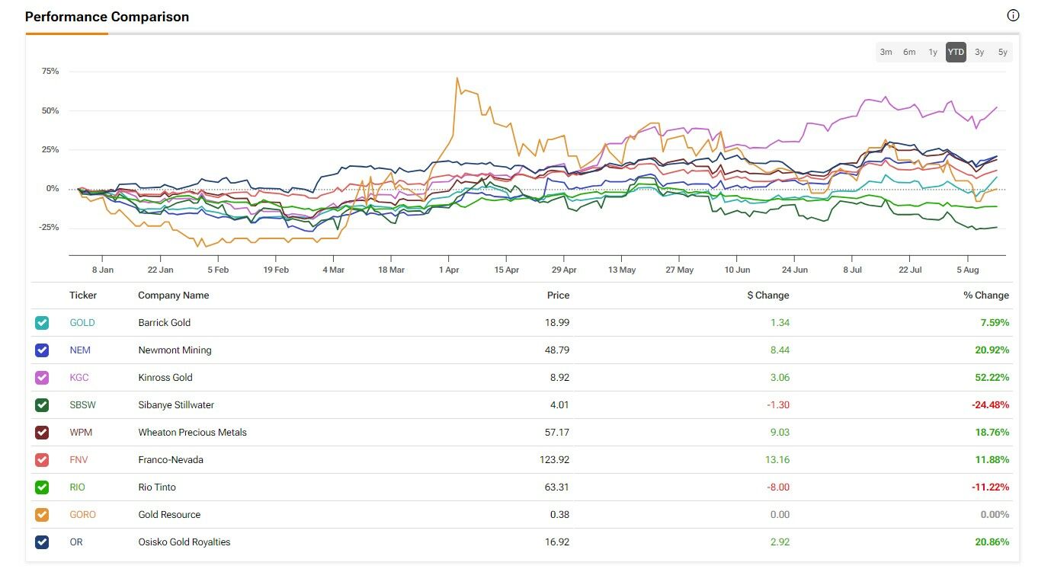Toggle the KGC Kinross Gold checkbox
This screenshot has width=1051, height=588.
coord(42,378)
